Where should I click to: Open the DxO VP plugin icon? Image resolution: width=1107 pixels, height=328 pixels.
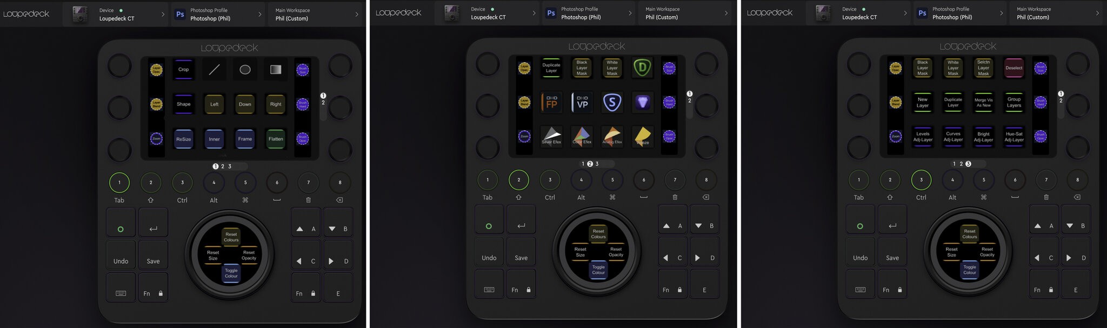pyautogui.click(x=582, y=102)
